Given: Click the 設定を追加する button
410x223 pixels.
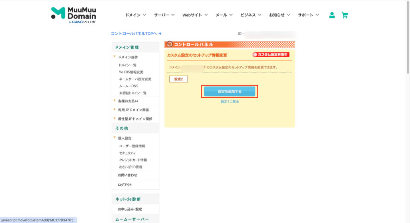Looking at the screenshot, I should click(x=229, y=92).
